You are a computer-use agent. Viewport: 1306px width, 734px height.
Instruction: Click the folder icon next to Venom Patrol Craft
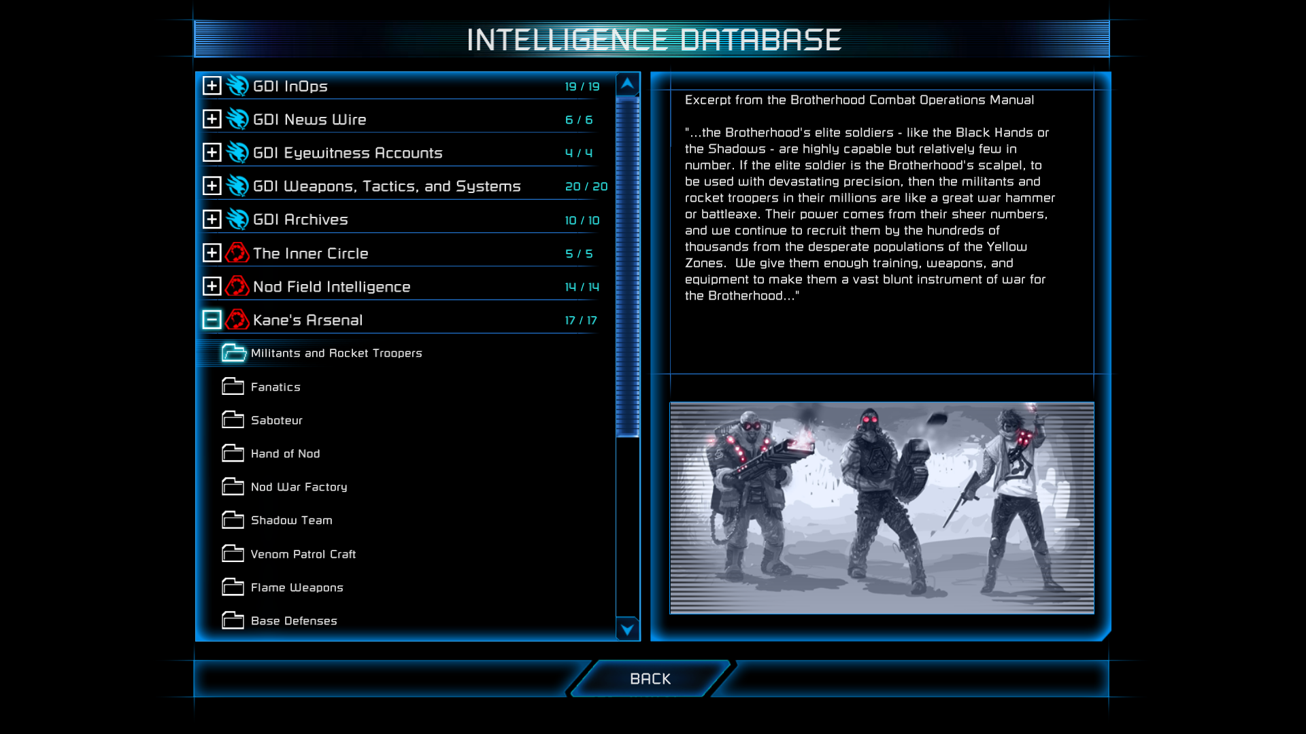pos(233,553)
